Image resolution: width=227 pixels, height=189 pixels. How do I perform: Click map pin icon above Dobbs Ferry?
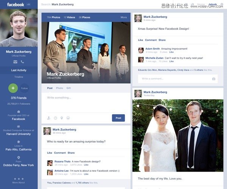pos(19,157)
